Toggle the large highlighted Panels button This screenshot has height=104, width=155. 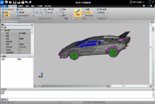(77, 13)
